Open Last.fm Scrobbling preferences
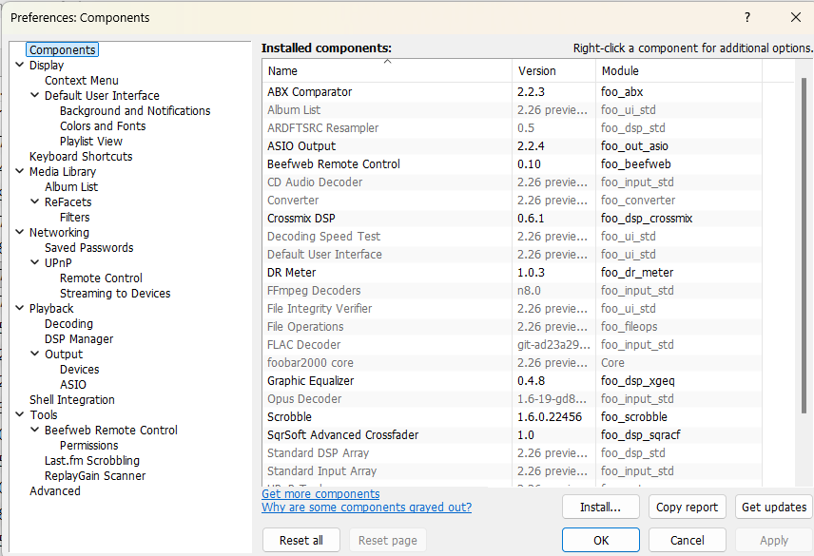The width and height of the screenshot is (814, 556). pyautogui.click(x=92, y=461)
